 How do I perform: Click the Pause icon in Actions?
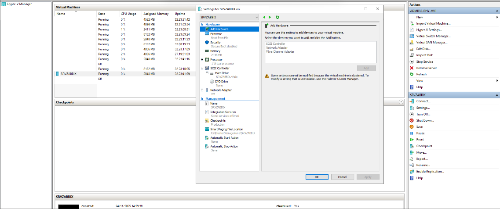[x=411, y=133]
